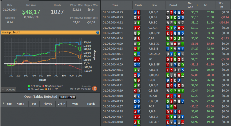
Task: Click the K10 hole cards icon
Action: pos(137,65)
